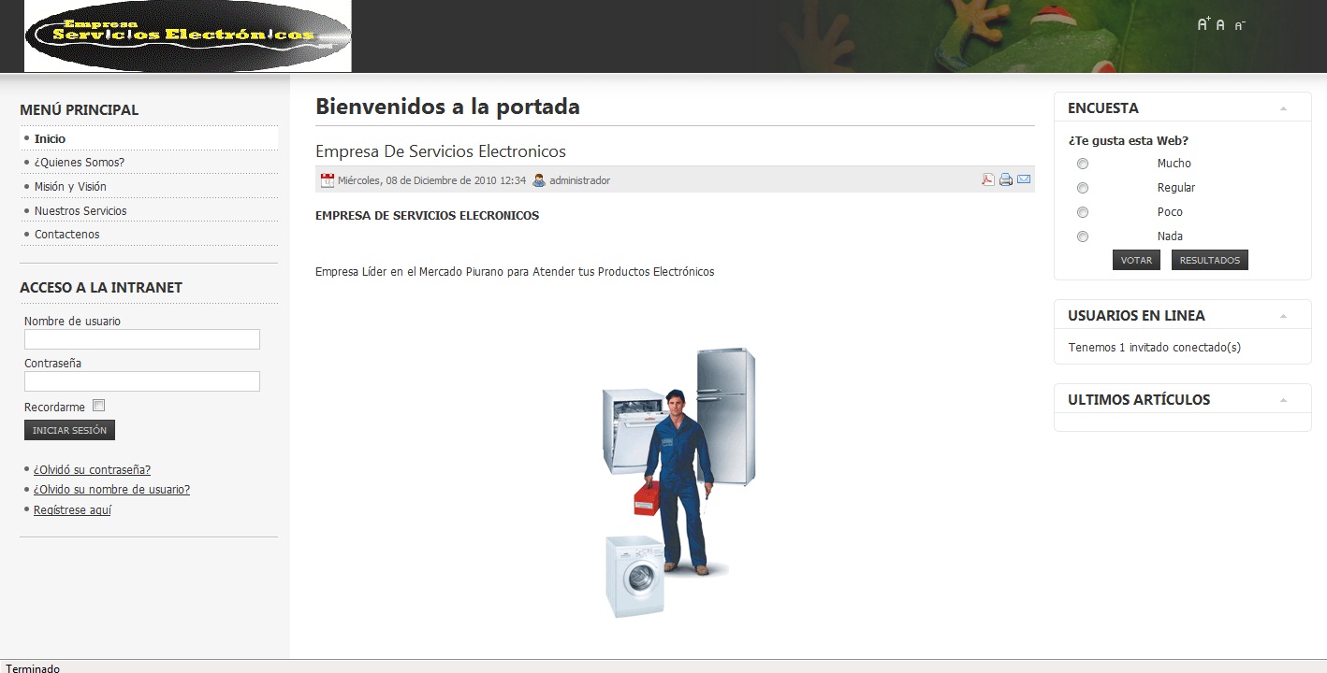Open the print view for the article
This screenshot has height=673, width=1327.
pos(1005,179)
